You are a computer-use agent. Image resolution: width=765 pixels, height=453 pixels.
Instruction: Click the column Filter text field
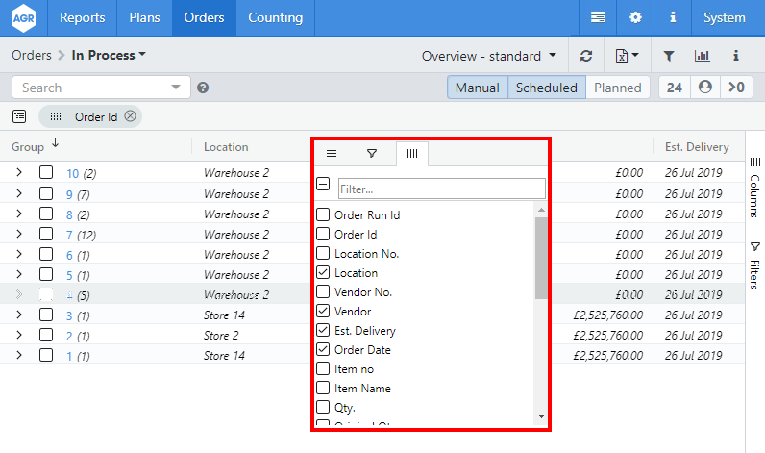(441, 189)
